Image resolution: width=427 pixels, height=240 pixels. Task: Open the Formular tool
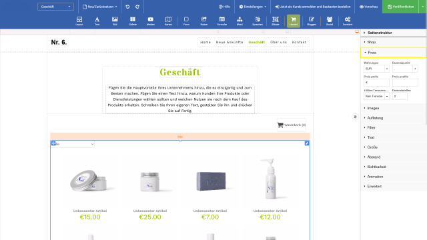[222, 21]
